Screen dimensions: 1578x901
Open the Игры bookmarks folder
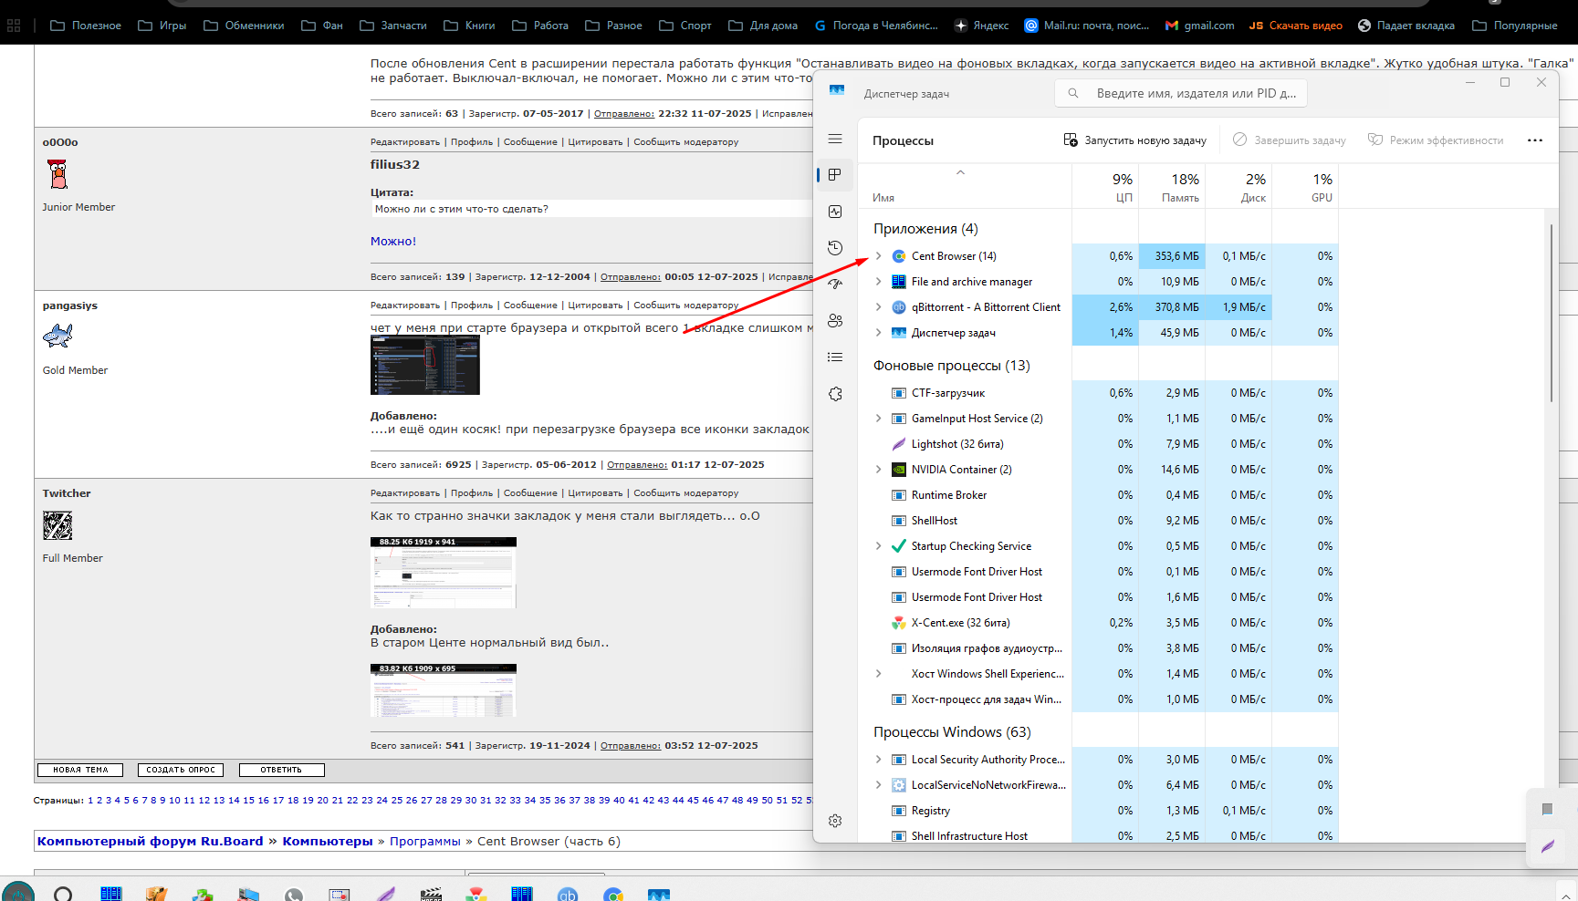(162, 26)
